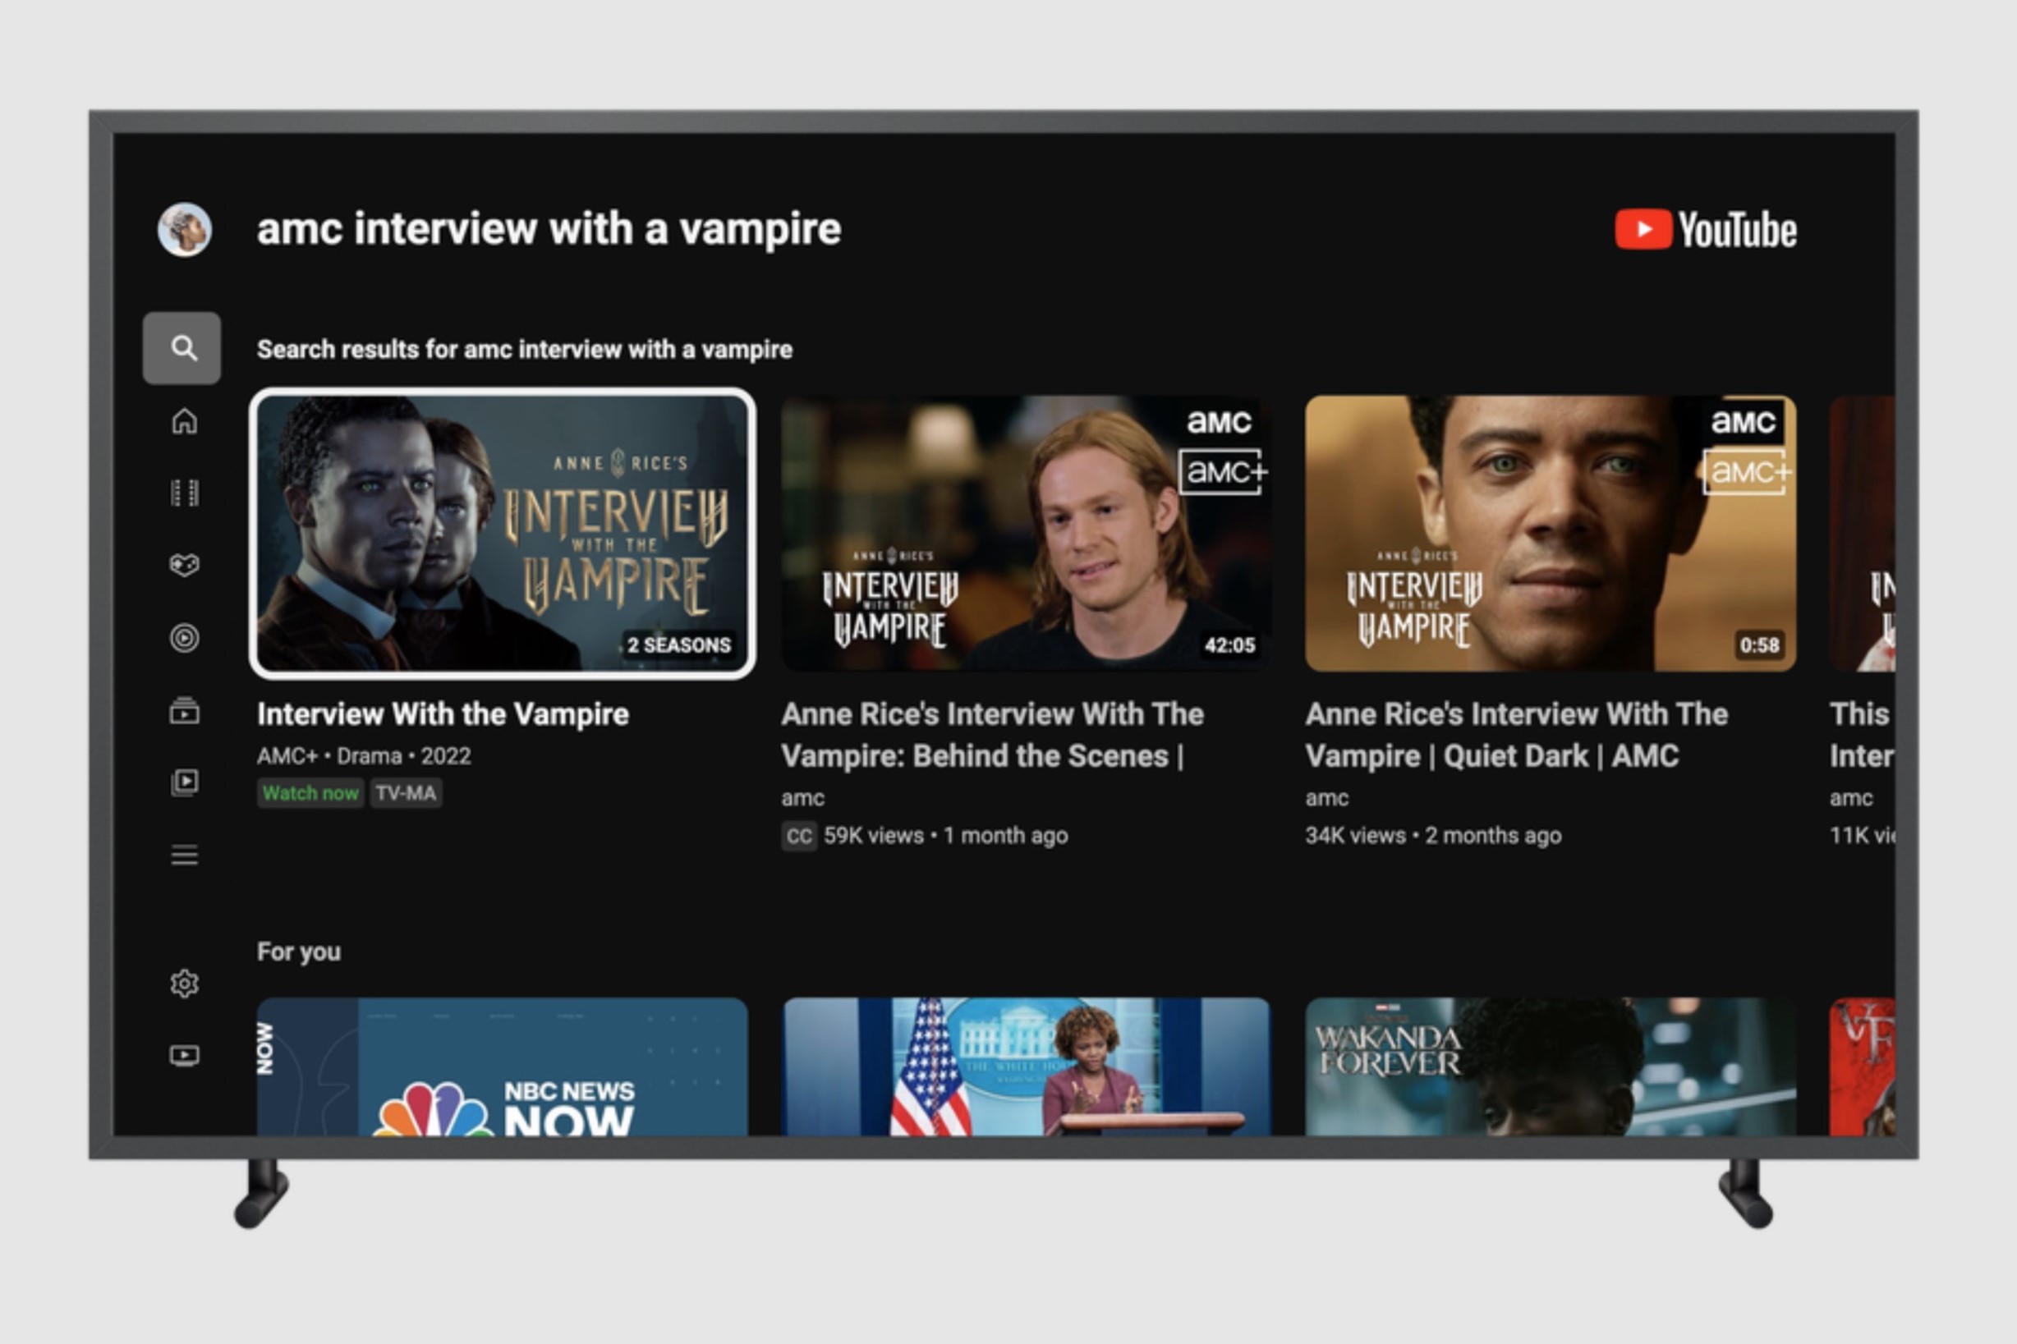
Task: Select the 'Watch now' button for Interview With the Vampire
Action: pos(310,793)
